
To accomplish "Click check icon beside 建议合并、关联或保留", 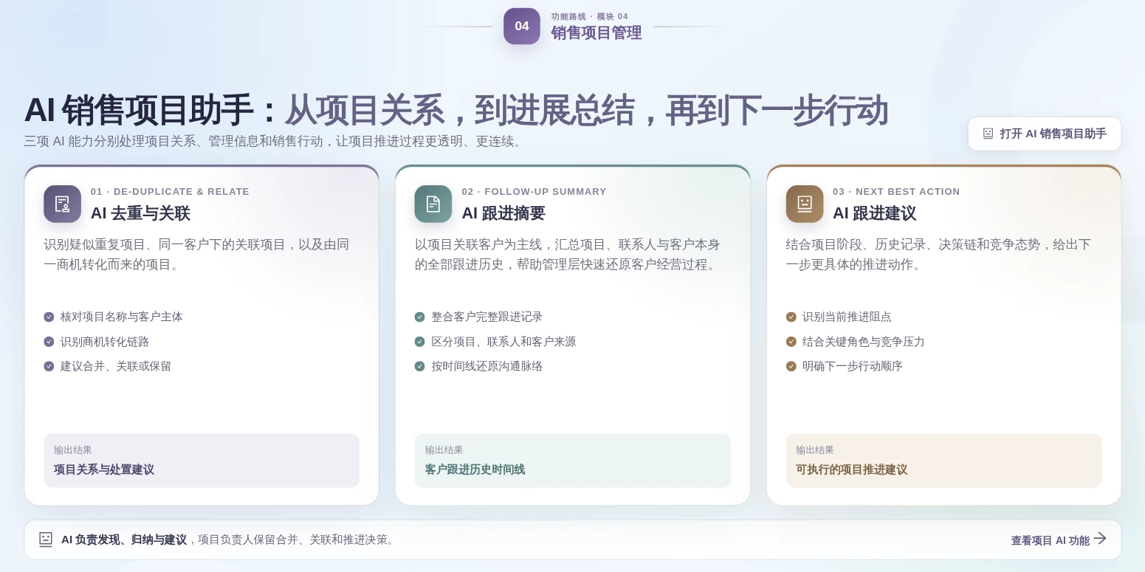I will coord(49,366).
